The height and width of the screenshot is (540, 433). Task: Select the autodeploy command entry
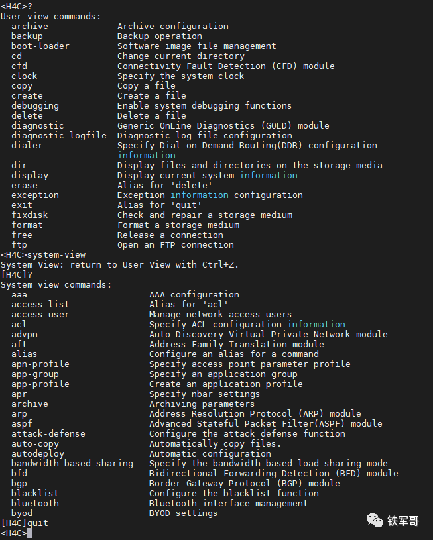point(37,453)
